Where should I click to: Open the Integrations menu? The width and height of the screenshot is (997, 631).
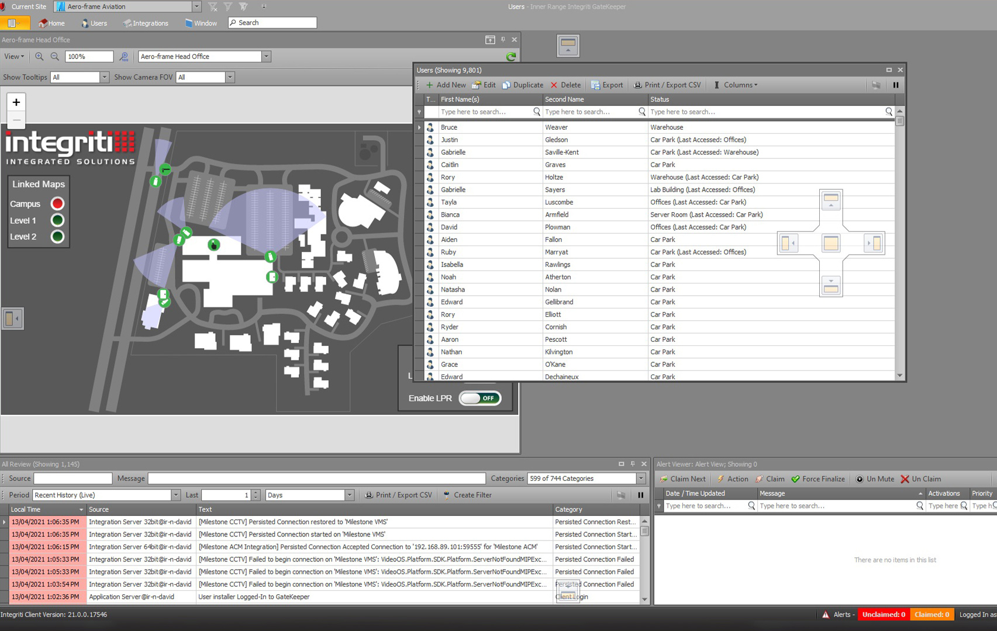pos(146,23)
